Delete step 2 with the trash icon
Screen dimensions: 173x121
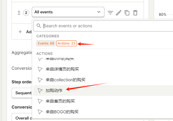(135, 13)
